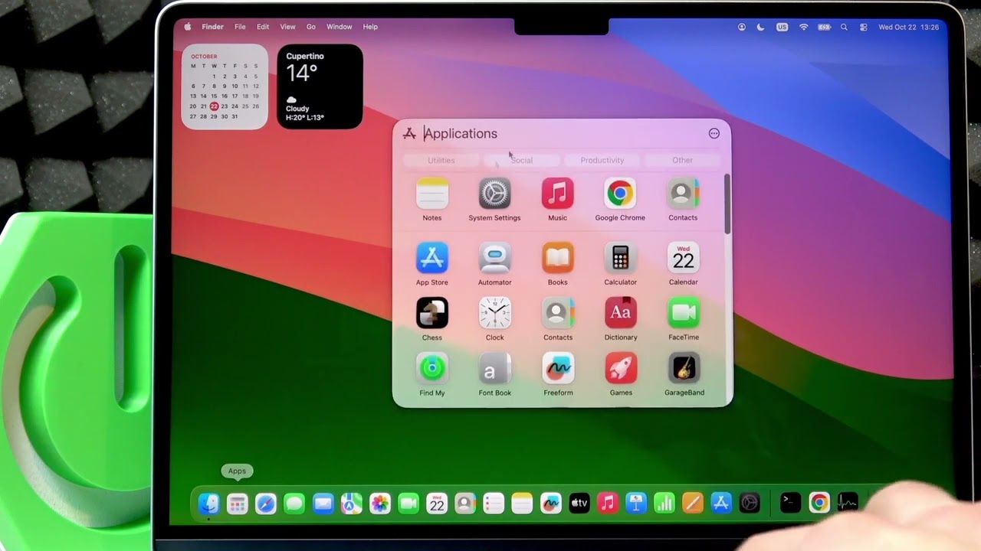The height and width of the screenshot is (551, 981).
Task: Open US input source menu
Action: coord(782,27)
